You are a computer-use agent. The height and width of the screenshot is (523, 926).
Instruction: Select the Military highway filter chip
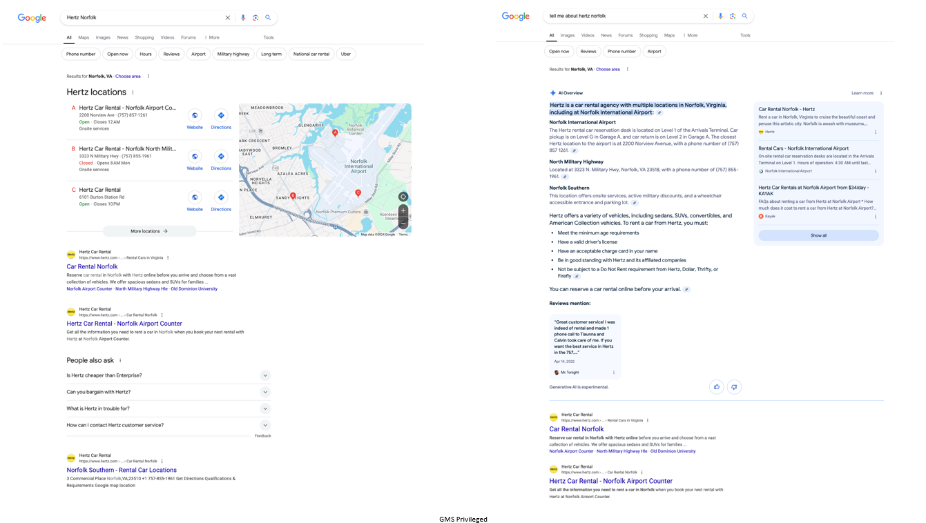point(233,54)
